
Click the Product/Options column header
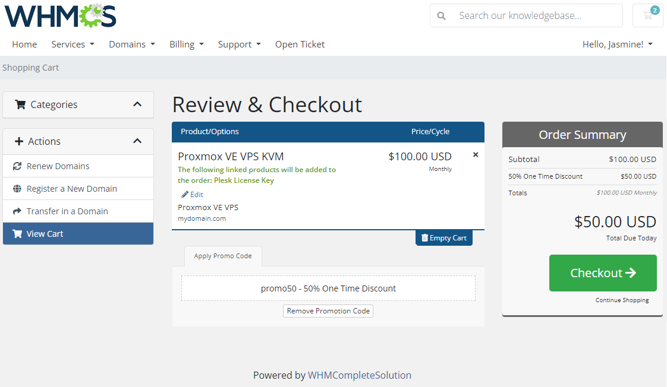click(210, 132)
